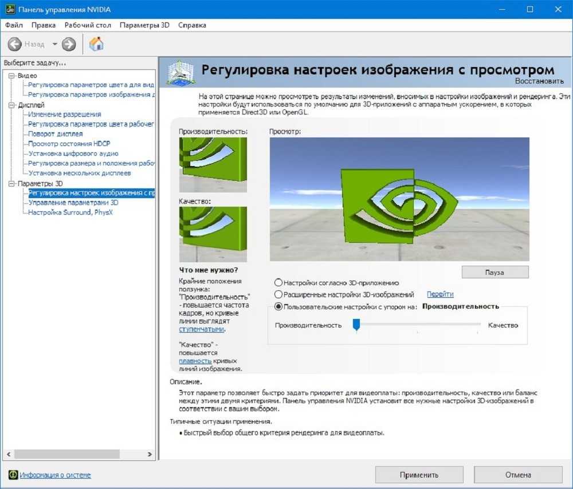Click the performance-quality slider handle
This screenshot has height=489, width=573.
356,325
